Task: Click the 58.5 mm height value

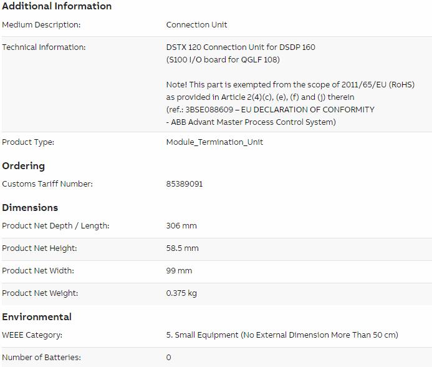Action: 183,248
